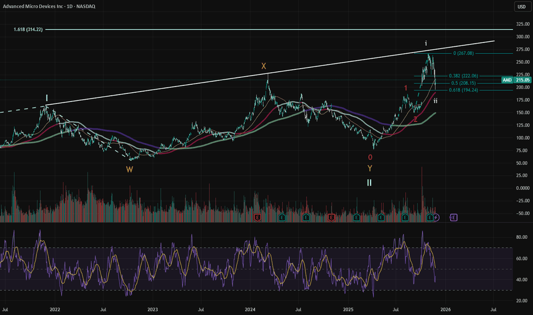This screenshot has height=315, width=533.
Task: Open green earnings marker just after Jul 2025
Action: (x=405, y=218)
